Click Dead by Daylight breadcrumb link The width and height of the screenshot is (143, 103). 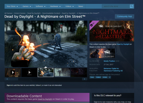34,13
